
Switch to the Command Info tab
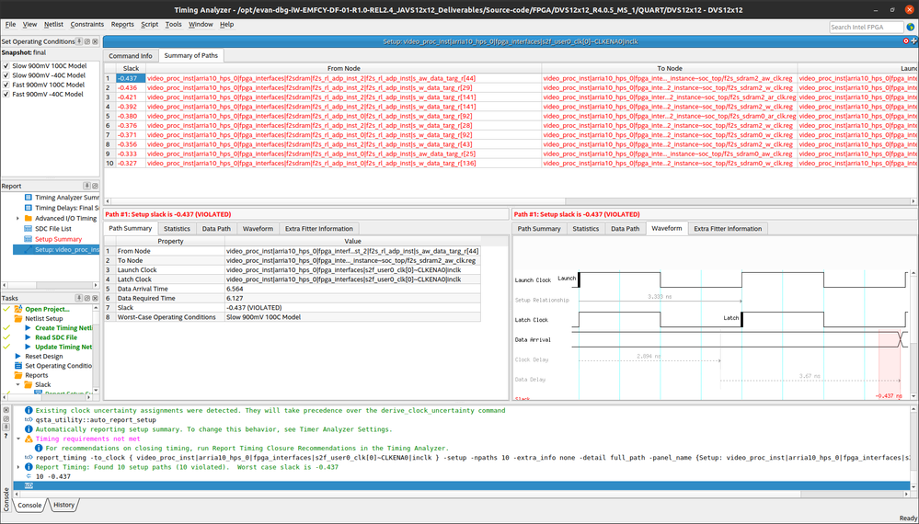coord(131,56)
